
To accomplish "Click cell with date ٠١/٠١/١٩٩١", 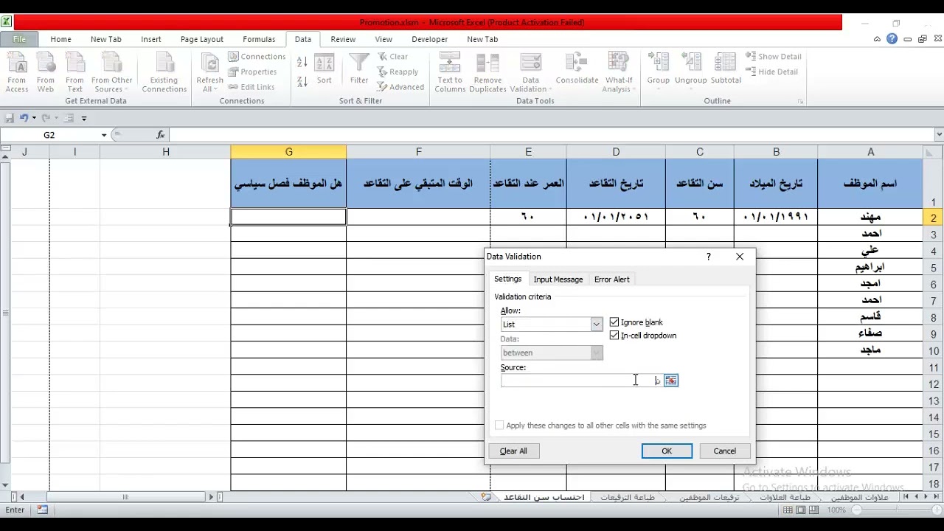I will coord(776,217).
